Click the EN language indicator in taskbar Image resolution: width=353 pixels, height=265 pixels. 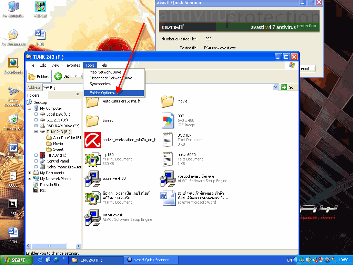pos(290,260)
